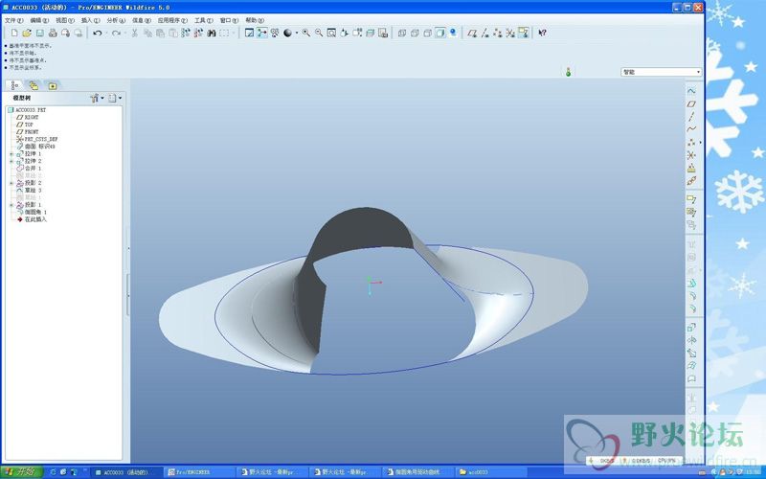Click the Zoom Out magnifier icon
This screenshot has width=766, height=479.
pos(319,33)
